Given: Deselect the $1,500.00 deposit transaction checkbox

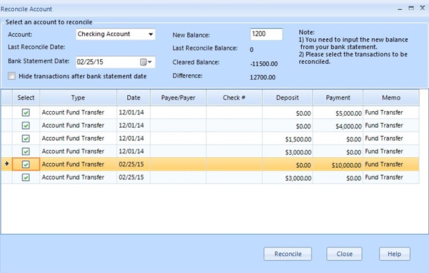Looking at the screenshot, I should (26, 139).
